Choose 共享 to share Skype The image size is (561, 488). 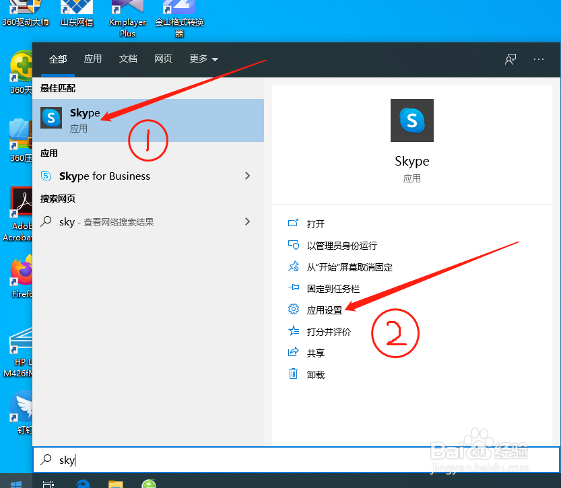click(316, 353)
